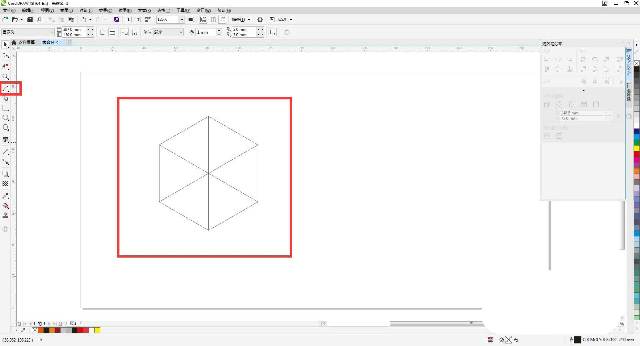The height and width of the screenshot is (346, 640).
Task: Toggle show rulers button in toolbar
Action: pyautogui.click(x=203, y=20)
